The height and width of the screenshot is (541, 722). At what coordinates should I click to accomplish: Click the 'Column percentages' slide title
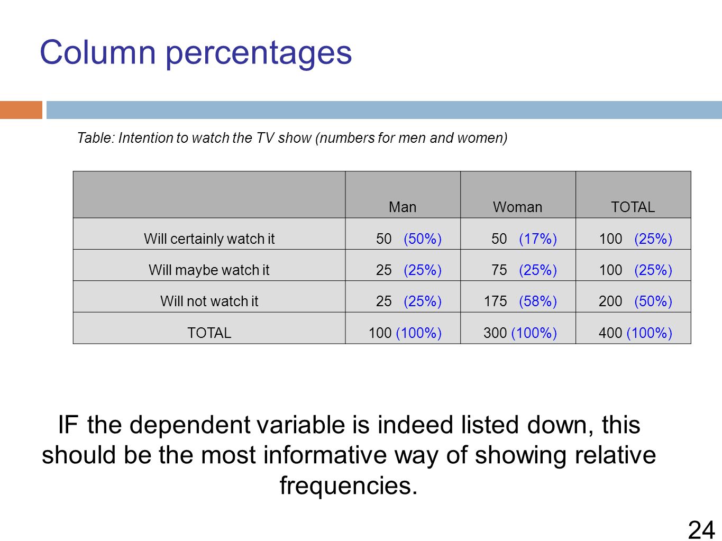pyautogui.click(x=196, y=53)
